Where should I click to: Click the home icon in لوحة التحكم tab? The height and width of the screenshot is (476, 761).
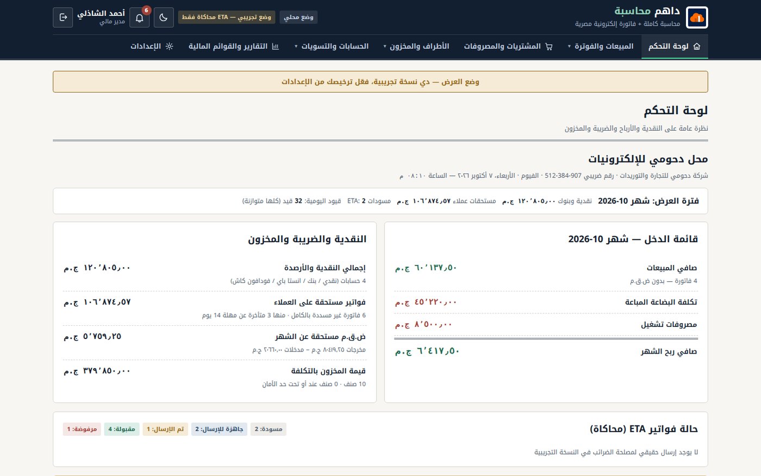point(697,46)
